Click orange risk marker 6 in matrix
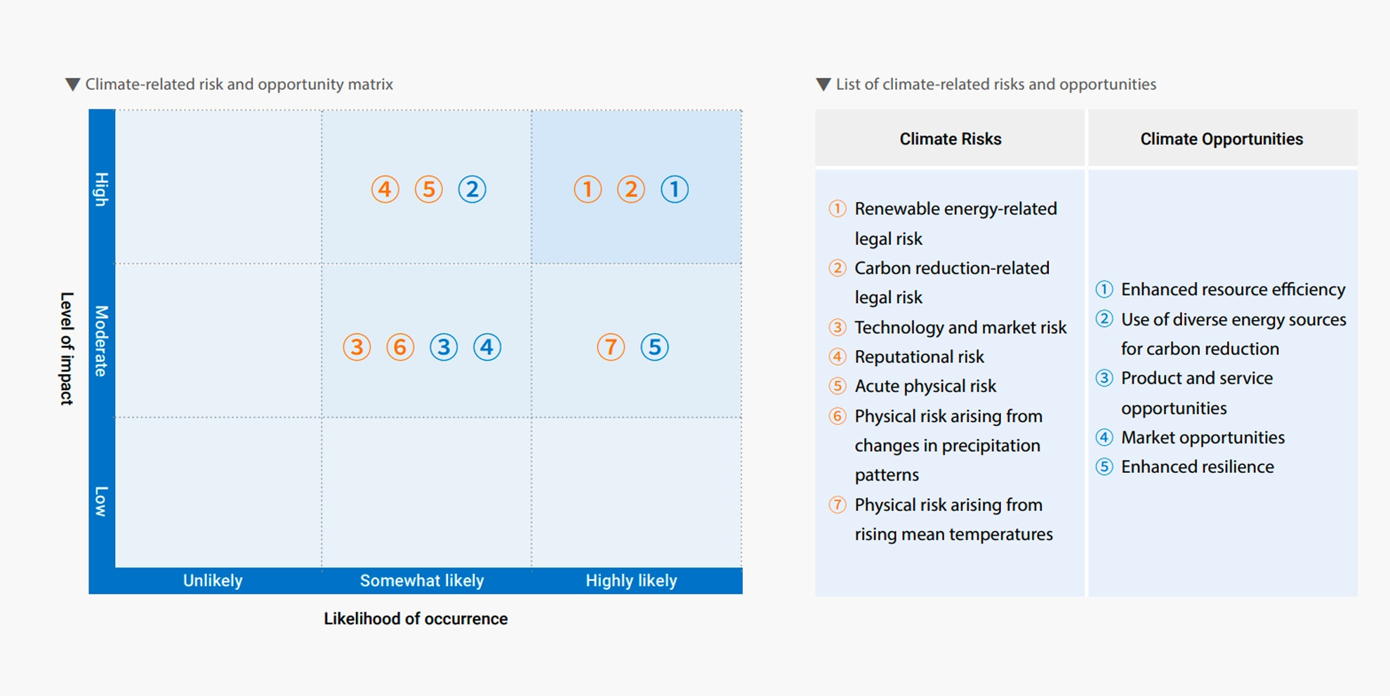The width and height of the screenshot is (1390, 696). tap(400, 347)
